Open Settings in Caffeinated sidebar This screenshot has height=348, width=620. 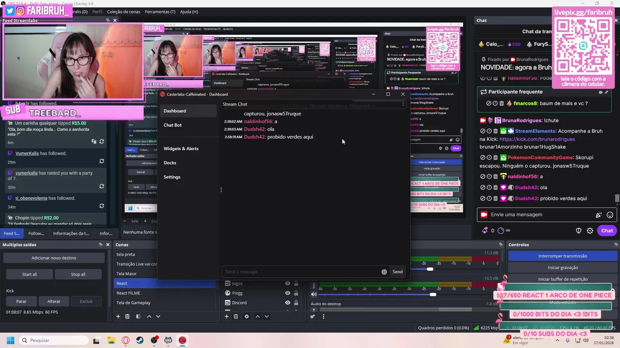172,177
